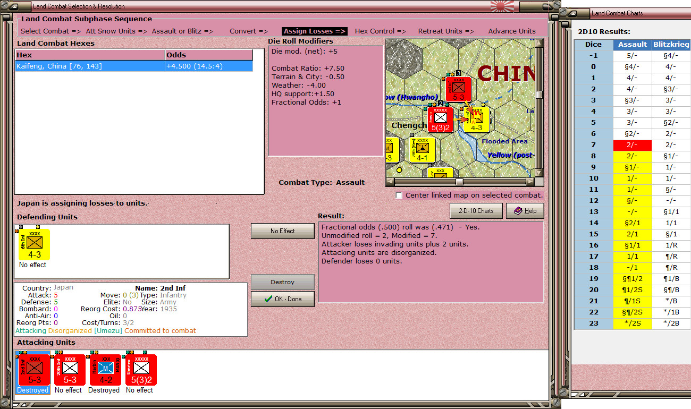The height and width of the screenshot is (409, 691).
Task: Go to the Assault or Blitz subphase
Action: point(182,31)
